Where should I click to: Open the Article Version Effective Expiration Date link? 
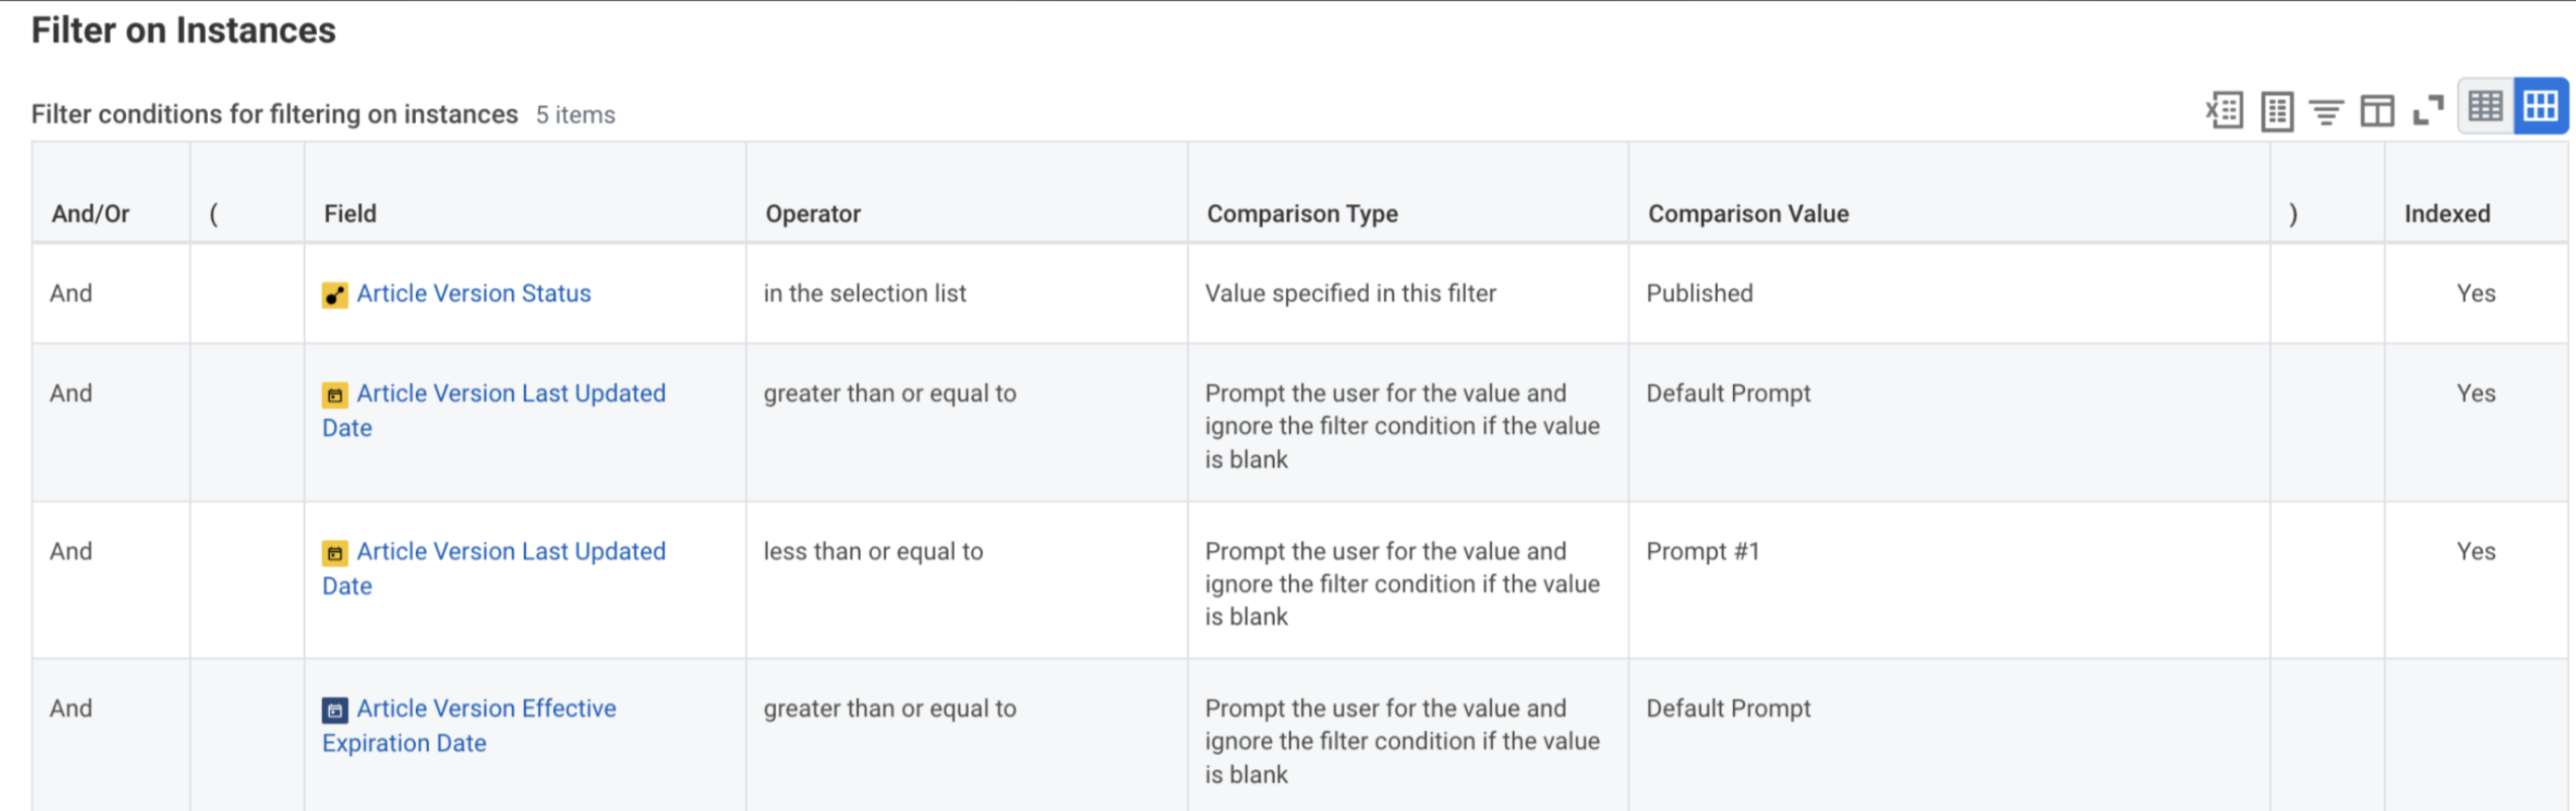[486, 708]
